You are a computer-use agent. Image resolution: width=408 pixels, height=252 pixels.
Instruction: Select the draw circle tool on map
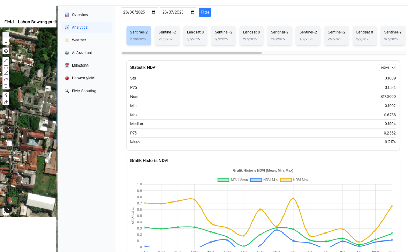[x=6, y=79]
